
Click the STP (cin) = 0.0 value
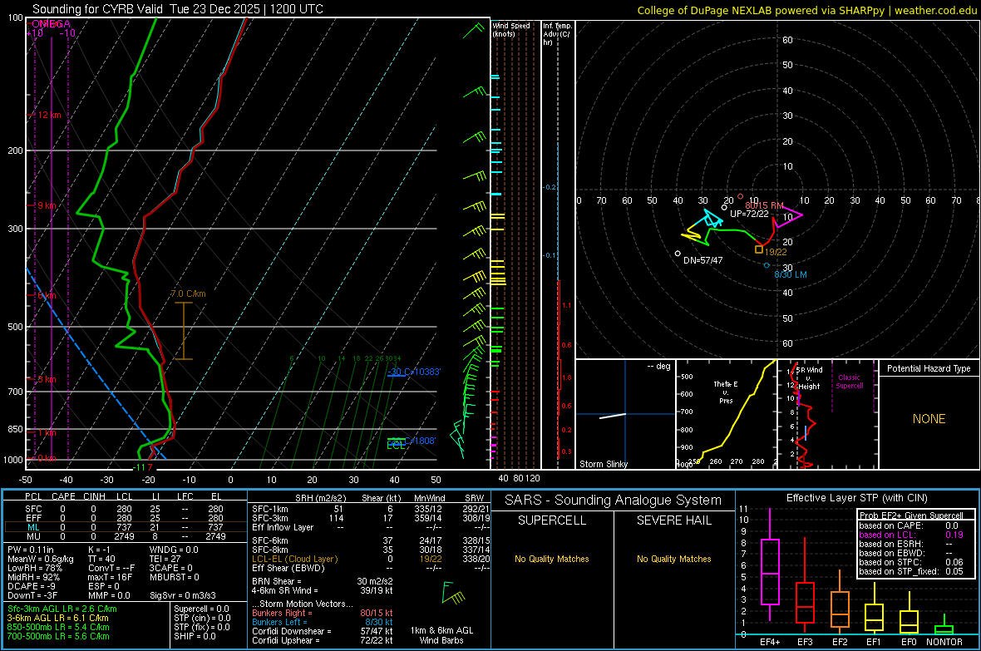pos(202,618)
